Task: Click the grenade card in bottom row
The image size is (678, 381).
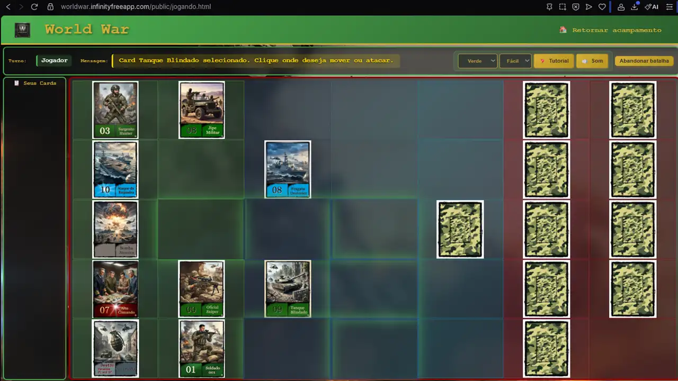Action: [x=115, y=348]
